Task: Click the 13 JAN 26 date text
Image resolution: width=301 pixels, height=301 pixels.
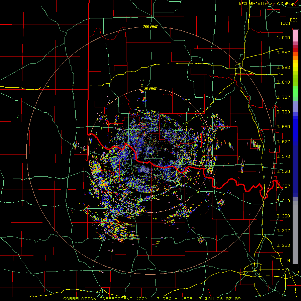Action: pos(210,299)
